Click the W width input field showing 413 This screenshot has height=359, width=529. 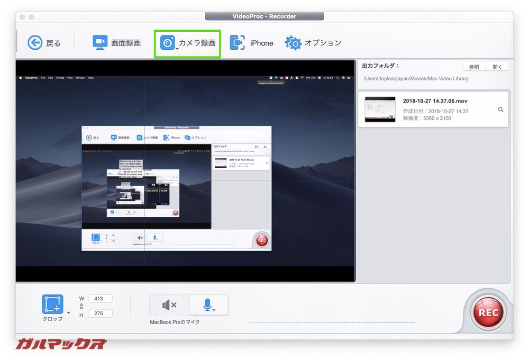[101, 298]
